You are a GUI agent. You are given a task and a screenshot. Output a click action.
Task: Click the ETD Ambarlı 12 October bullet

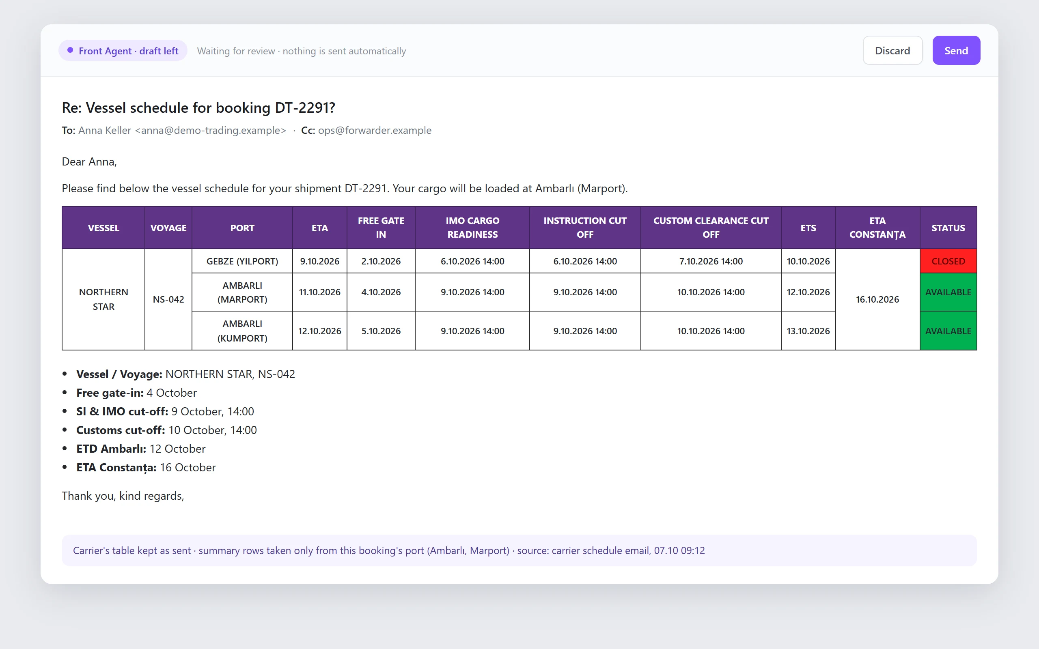141,449
